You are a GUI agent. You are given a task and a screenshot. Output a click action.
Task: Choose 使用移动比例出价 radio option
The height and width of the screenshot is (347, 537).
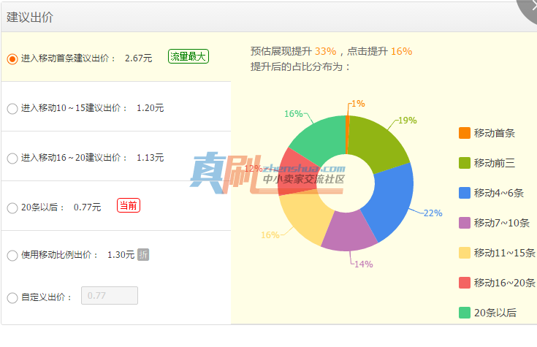pos(12,255)
